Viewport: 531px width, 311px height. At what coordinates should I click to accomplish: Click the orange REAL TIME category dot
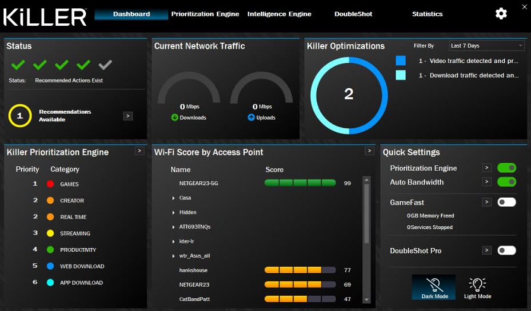pos(50,217)
